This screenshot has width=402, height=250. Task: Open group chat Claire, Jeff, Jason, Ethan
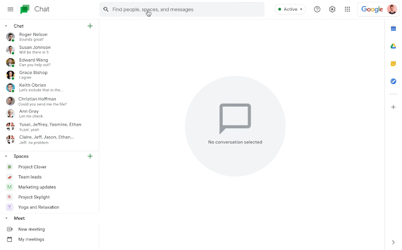coord(50,139)
